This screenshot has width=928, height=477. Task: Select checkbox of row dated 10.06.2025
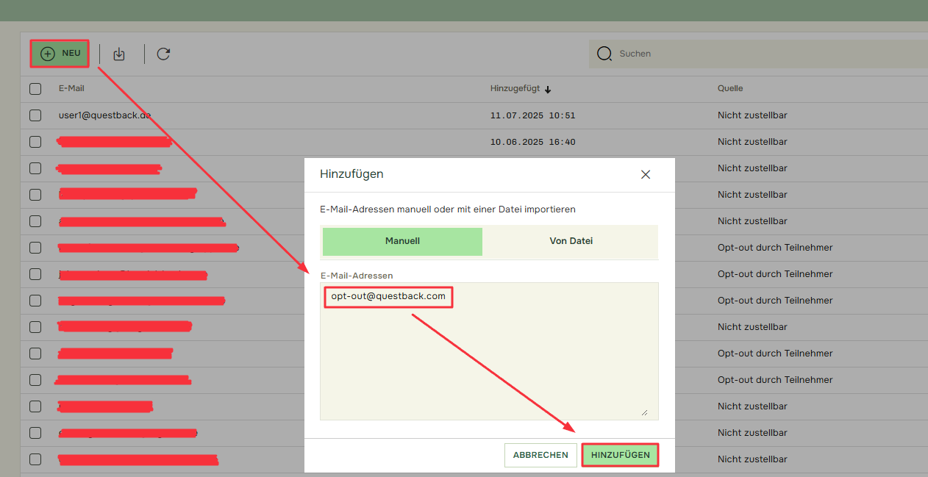pos(35,142)
